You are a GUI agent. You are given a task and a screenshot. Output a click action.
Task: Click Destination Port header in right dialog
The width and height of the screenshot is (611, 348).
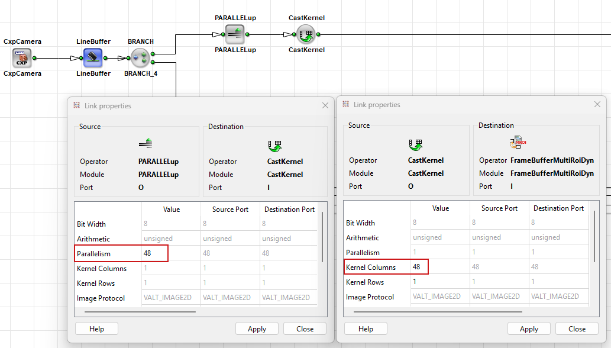(558, 208)
